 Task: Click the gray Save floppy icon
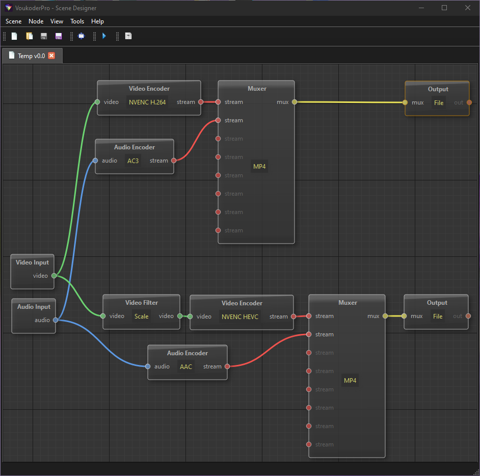pyautogui.click(x=44, y=36)
